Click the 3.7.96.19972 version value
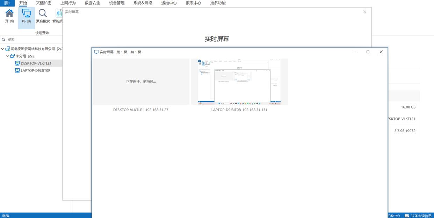The height and width of the screenshot is (218, 434). click(405, 131)
